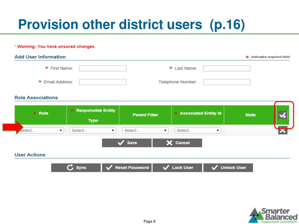Click the Parent Filter column header
The height and width of the screenshot is (224, 299).
pos(145,115)
